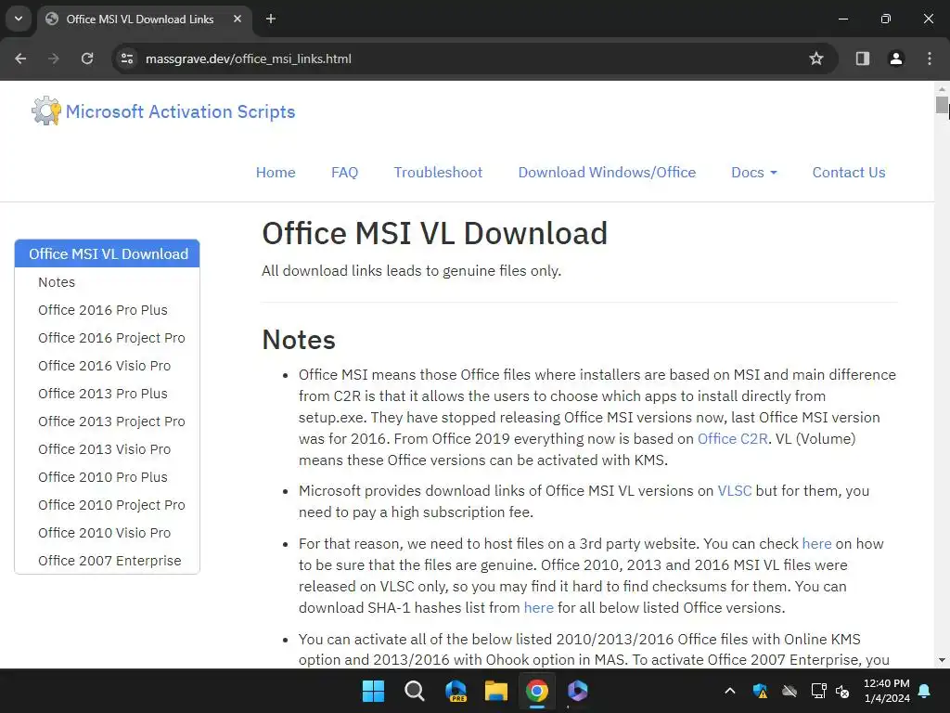This screenshot has height=713, width=950.
Task: Bookmark this page with the star icon
Action: [x=816, y=58]
